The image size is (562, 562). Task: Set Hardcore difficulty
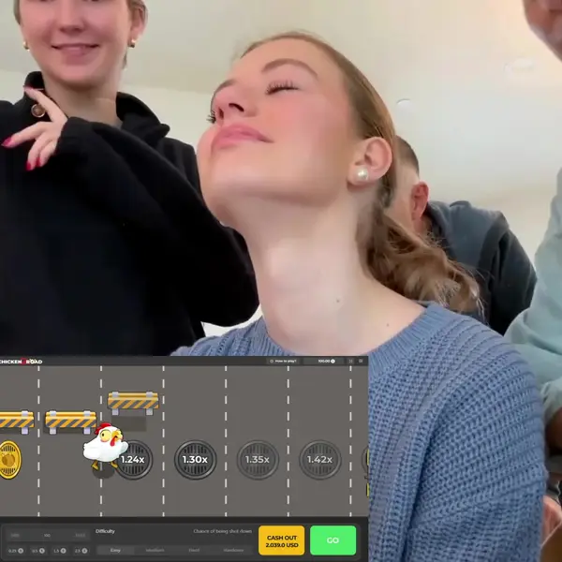233,550
